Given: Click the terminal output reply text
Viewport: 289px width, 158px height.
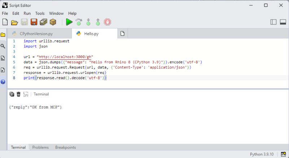Looking at the screenshot, I should tap(35, 107).
